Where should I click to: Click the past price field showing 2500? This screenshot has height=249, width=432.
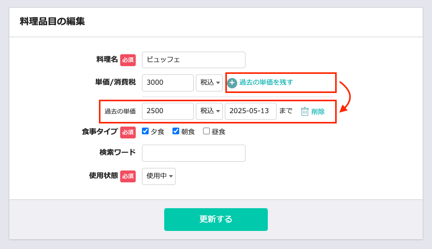(168, 111)
